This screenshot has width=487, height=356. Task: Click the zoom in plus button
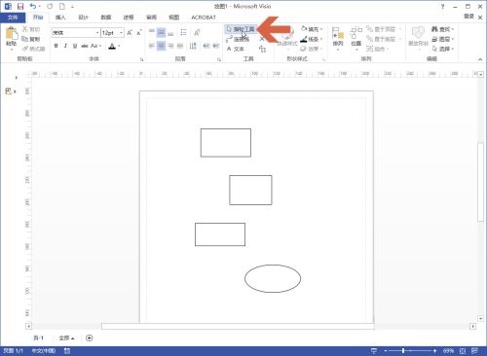coord(434,351)
